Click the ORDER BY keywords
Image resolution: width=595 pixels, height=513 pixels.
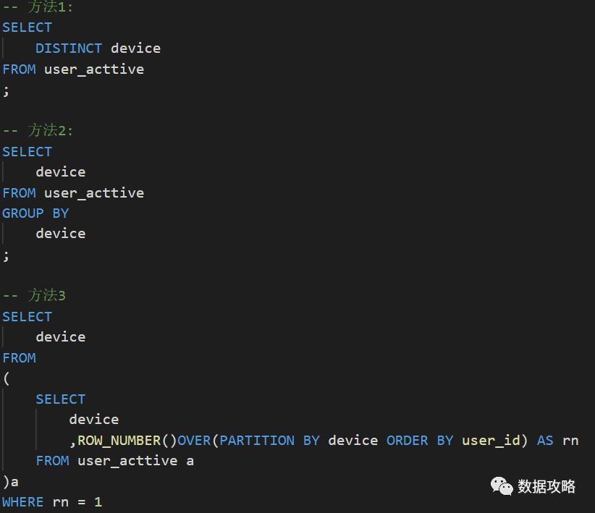420,440
